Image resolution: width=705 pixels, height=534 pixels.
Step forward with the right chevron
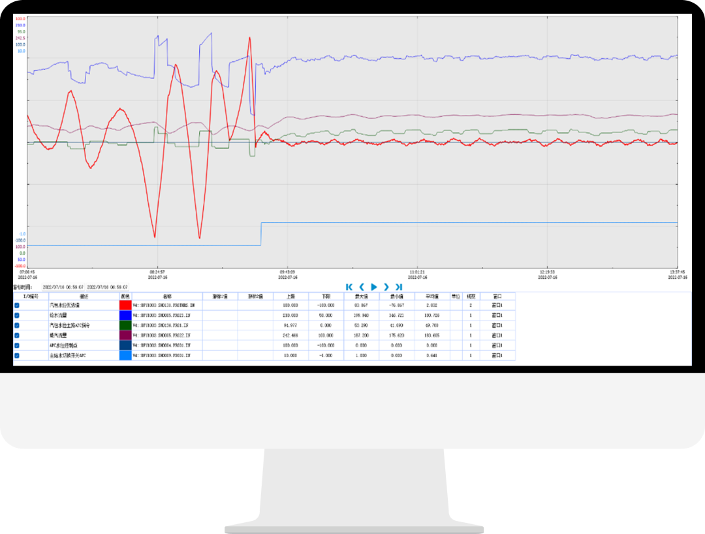point(386,287)
